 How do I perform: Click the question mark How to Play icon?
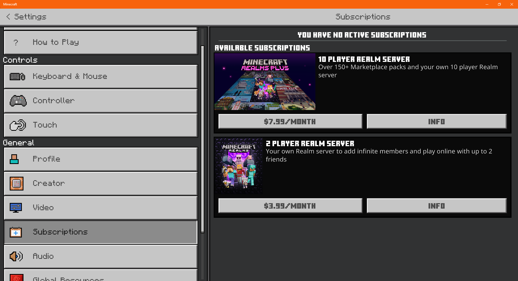tap(16, 42)
